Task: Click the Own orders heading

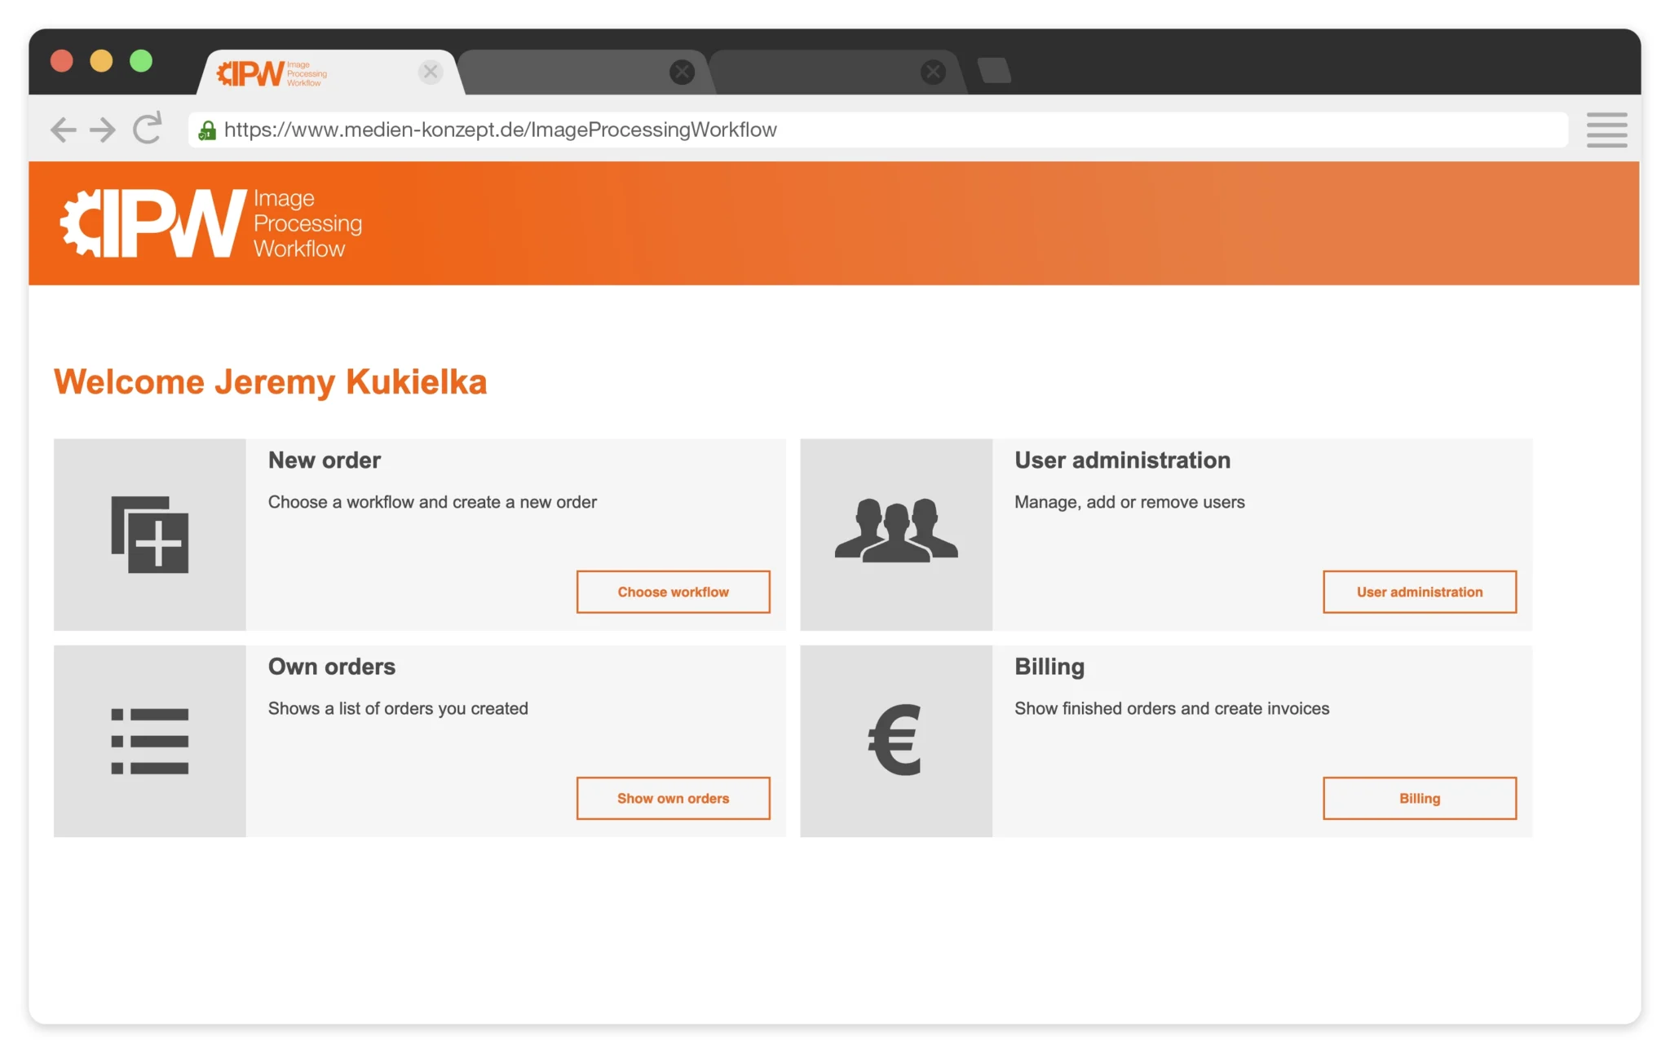Action: [x=332, y=667]
